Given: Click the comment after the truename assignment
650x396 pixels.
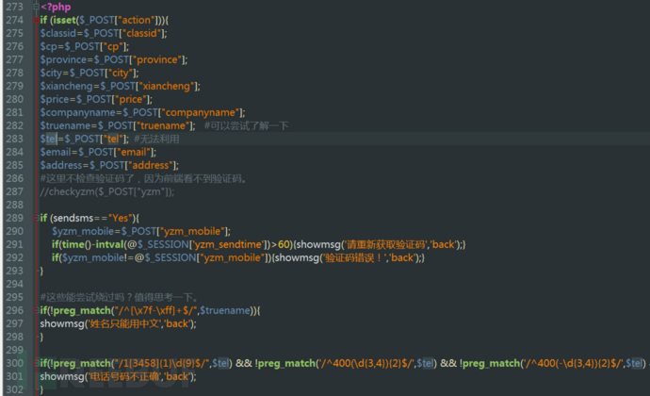Looking at the screenshot, I should click(x=246, y=125).
